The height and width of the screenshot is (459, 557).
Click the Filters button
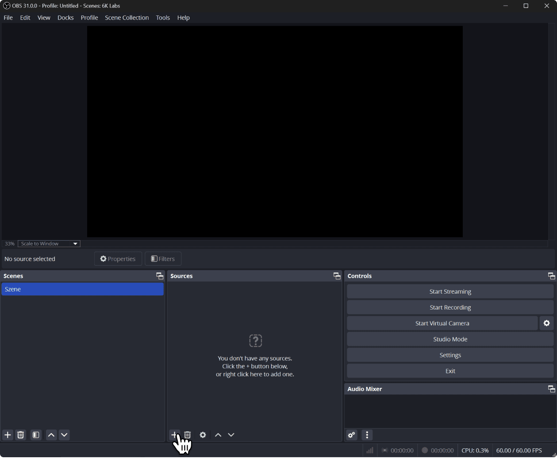(x=163, y=259)
